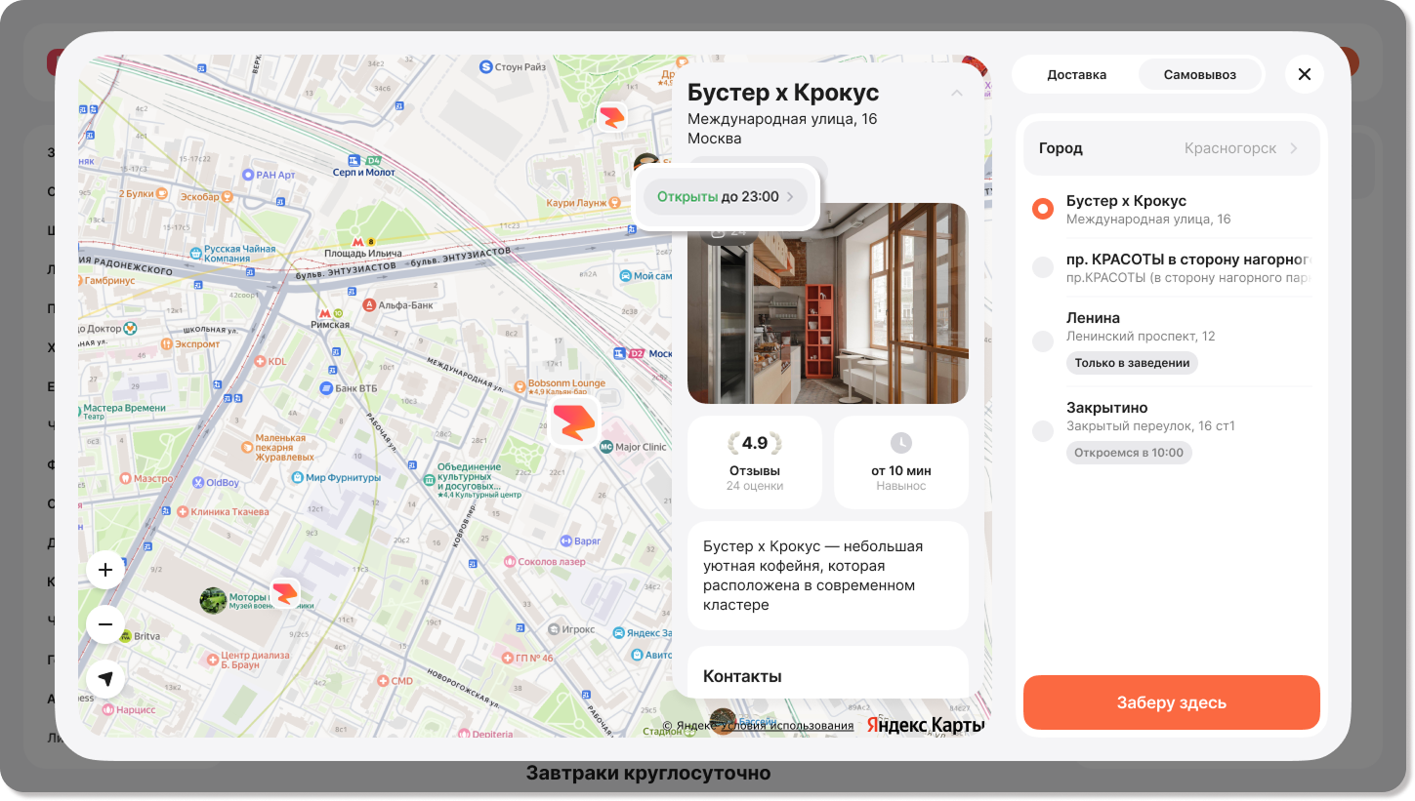Click the Ленинский проспект, 12 address text
The width and height of the screenshot is (1415, 801).
tap(1141, 337)
